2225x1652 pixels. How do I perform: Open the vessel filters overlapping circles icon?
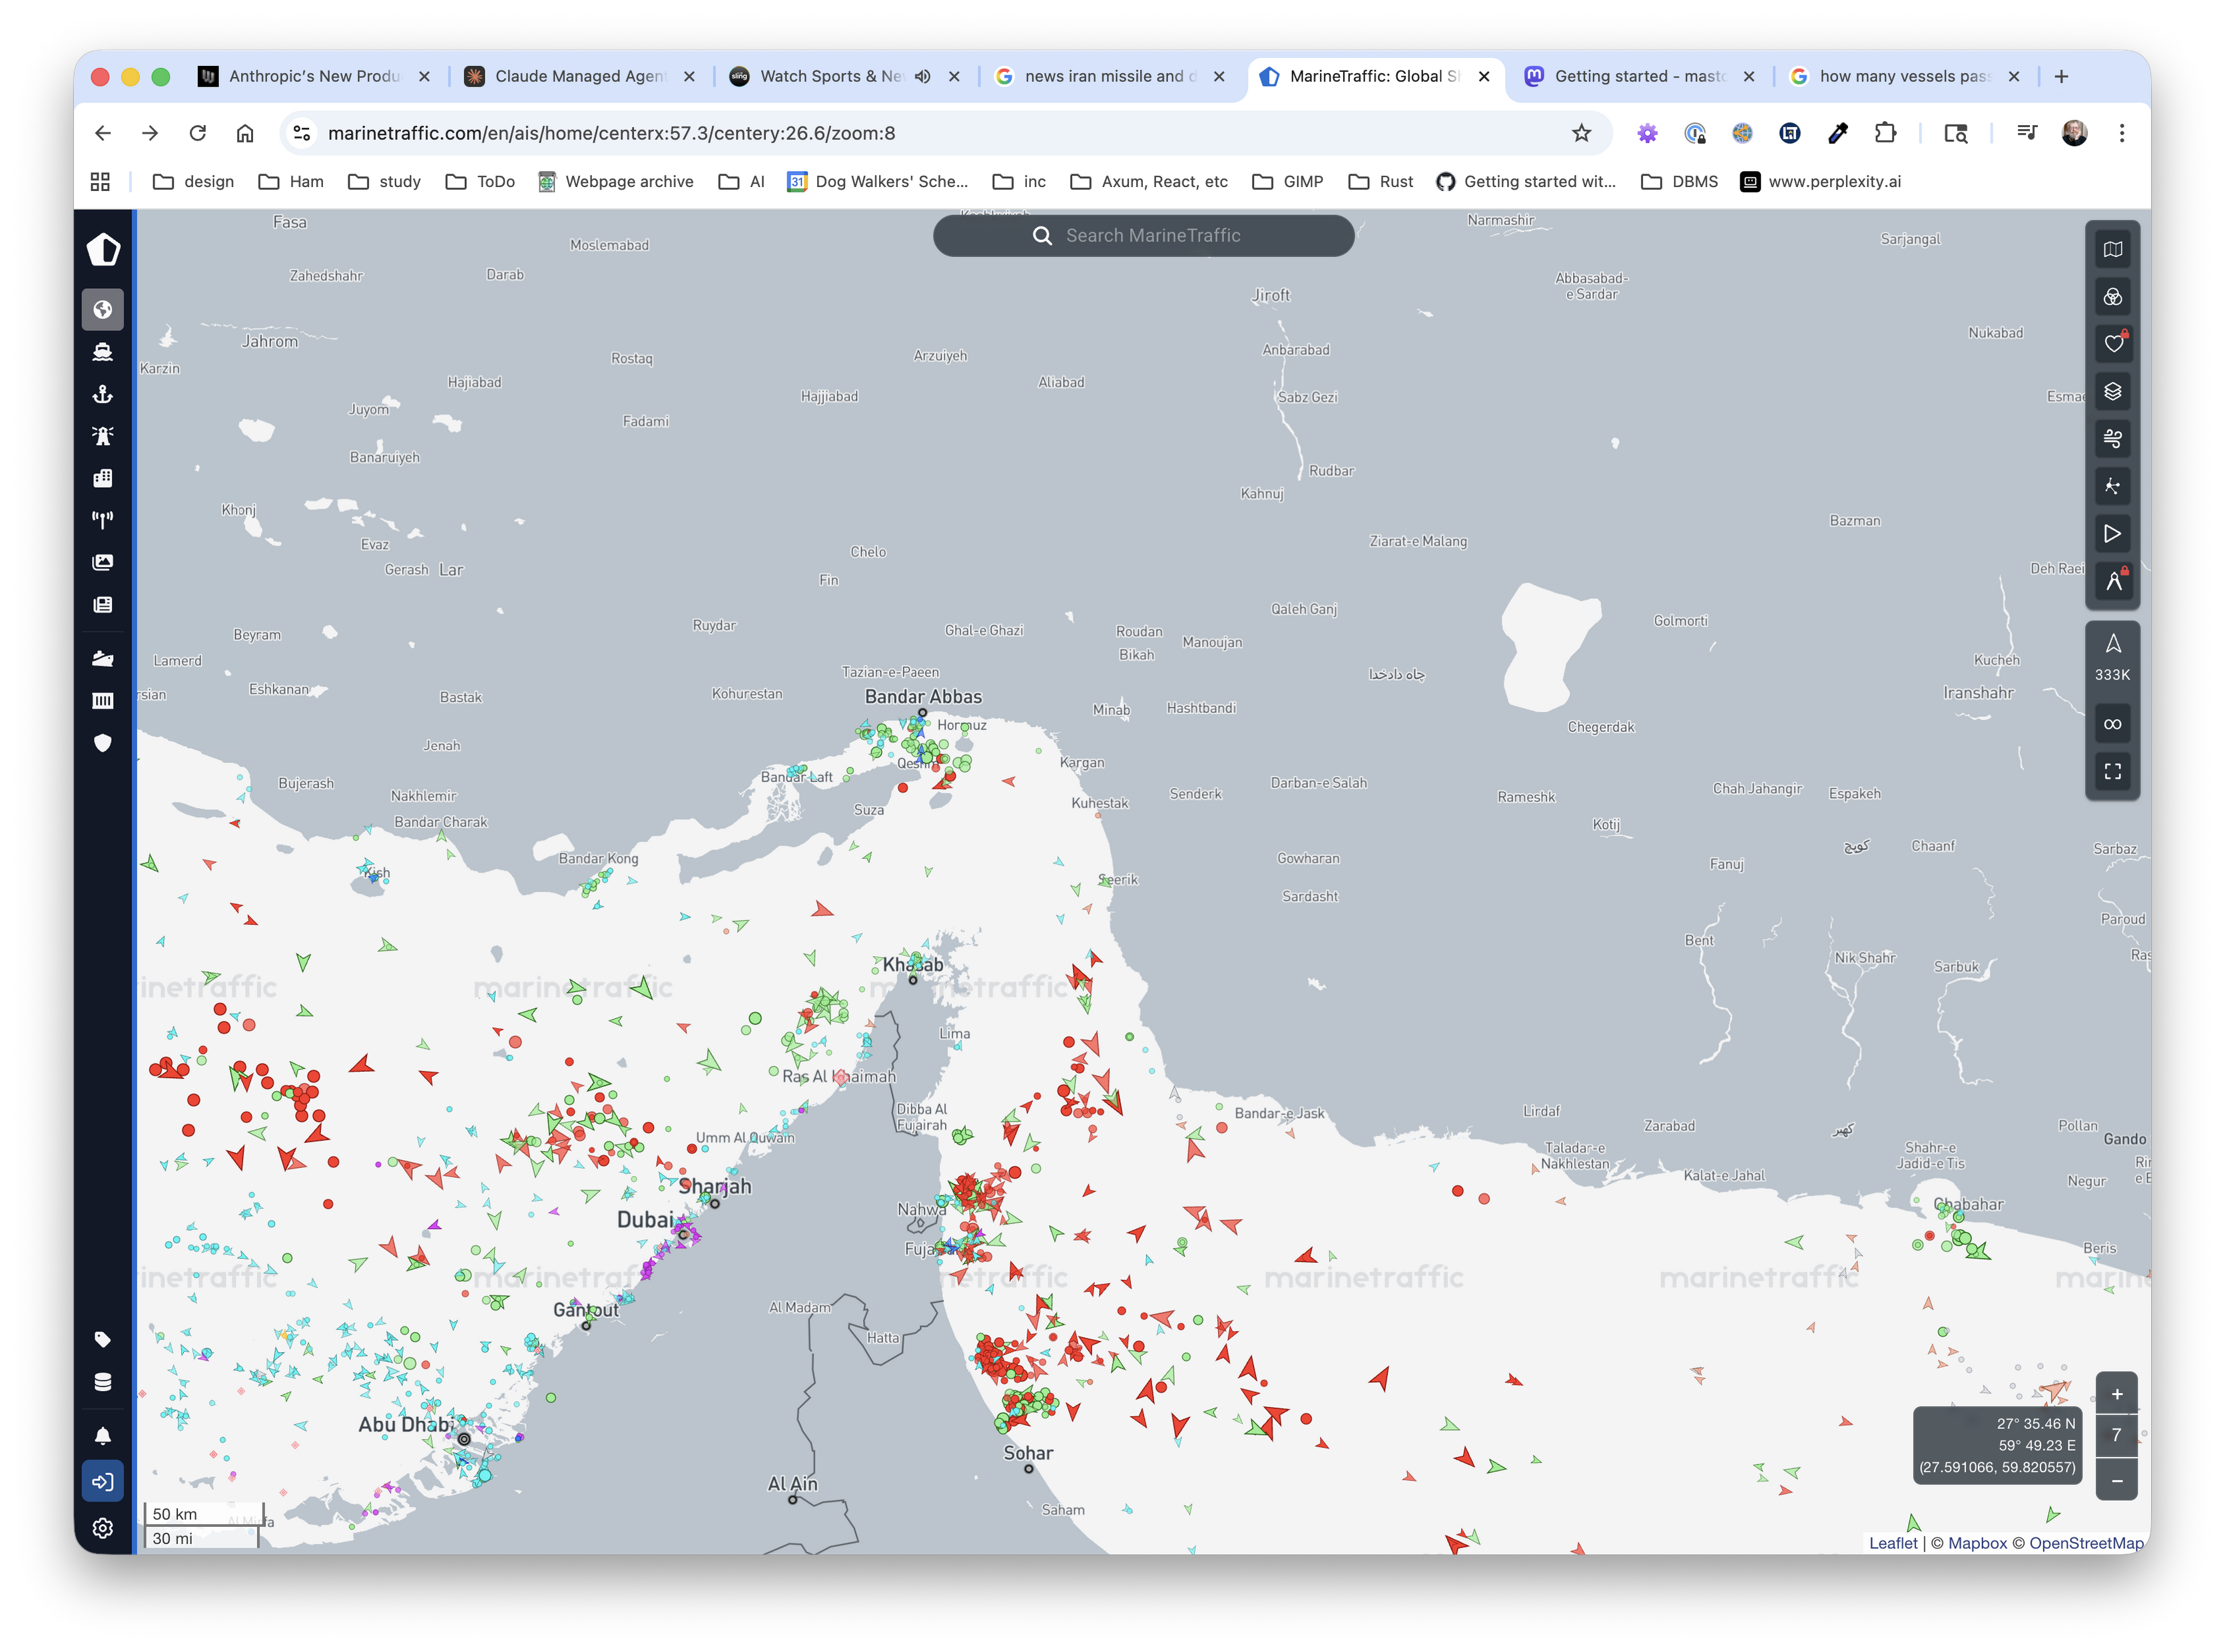(x=2112, y=297)
